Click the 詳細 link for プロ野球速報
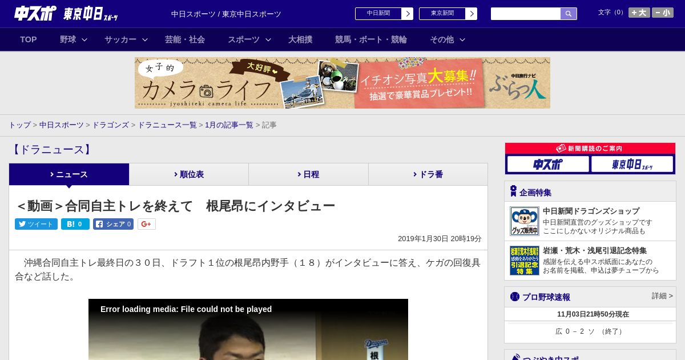This screenshot has width=685, height=360. click(x=662, y=296)
